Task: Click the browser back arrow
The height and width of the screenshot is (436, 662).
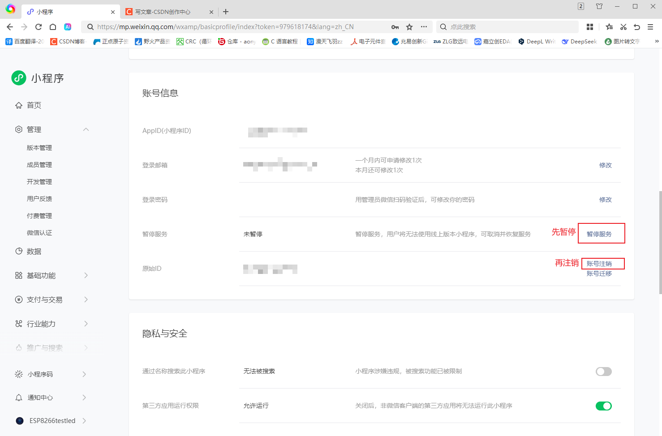Action: [10, 27]
